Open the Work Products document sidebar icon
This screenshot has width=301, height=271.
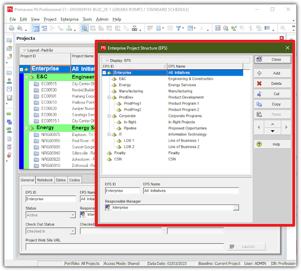click(x=9, y=139)
